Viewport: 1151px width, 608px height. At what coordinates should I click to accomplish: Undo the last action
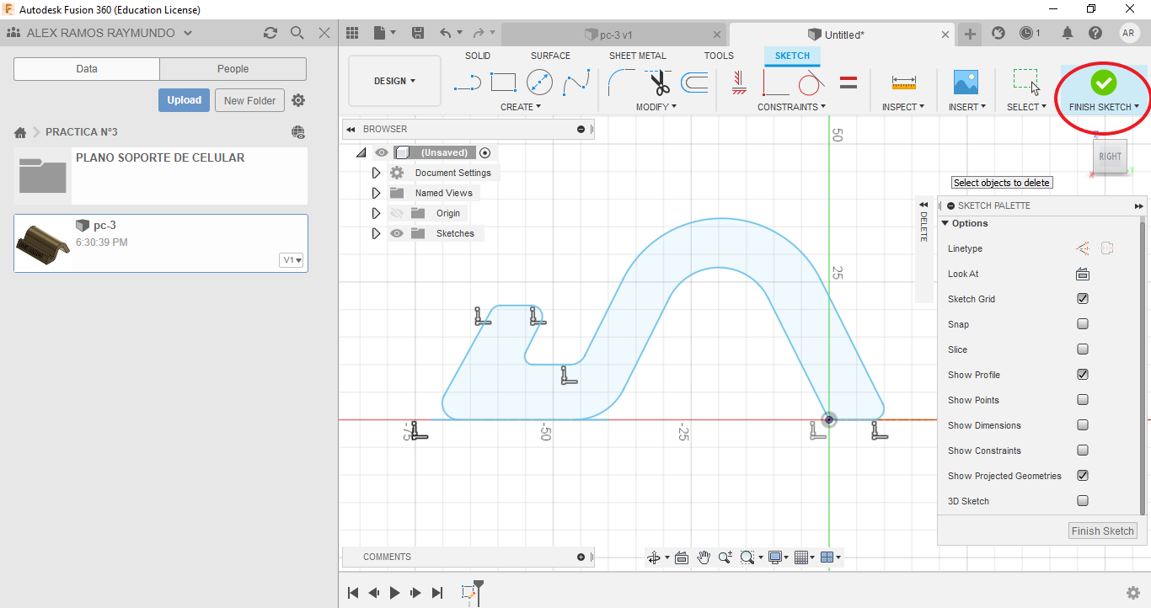(x=446, y=33)
